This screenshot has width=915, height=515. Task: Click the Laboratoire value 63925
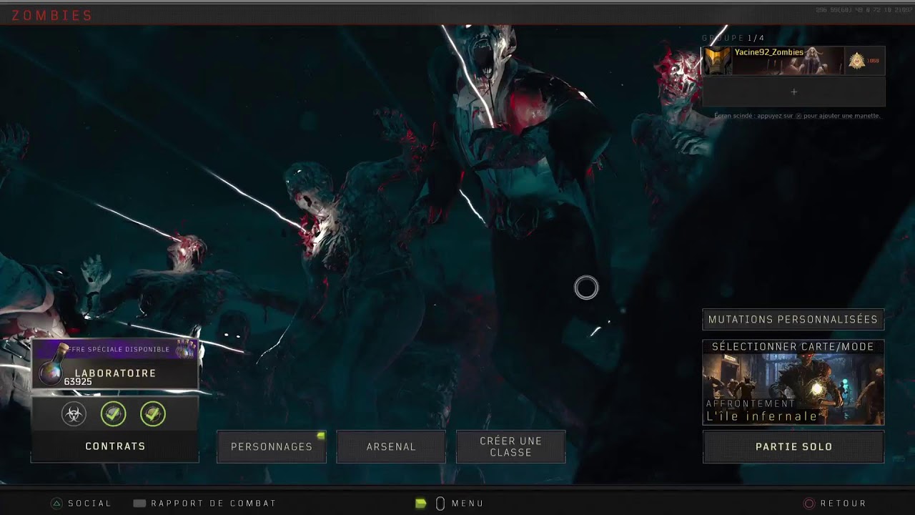pyautogui.click(x=78, y=382)
